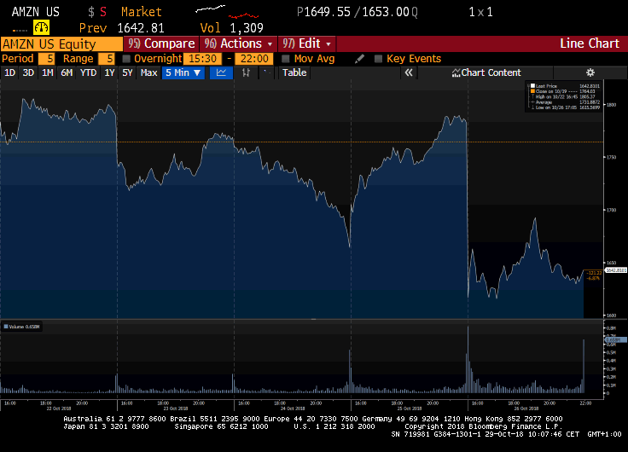Image resolution: width=628 pixels, height=452 pixels.
Task: Select the 3D range tab
Action: 28,72
